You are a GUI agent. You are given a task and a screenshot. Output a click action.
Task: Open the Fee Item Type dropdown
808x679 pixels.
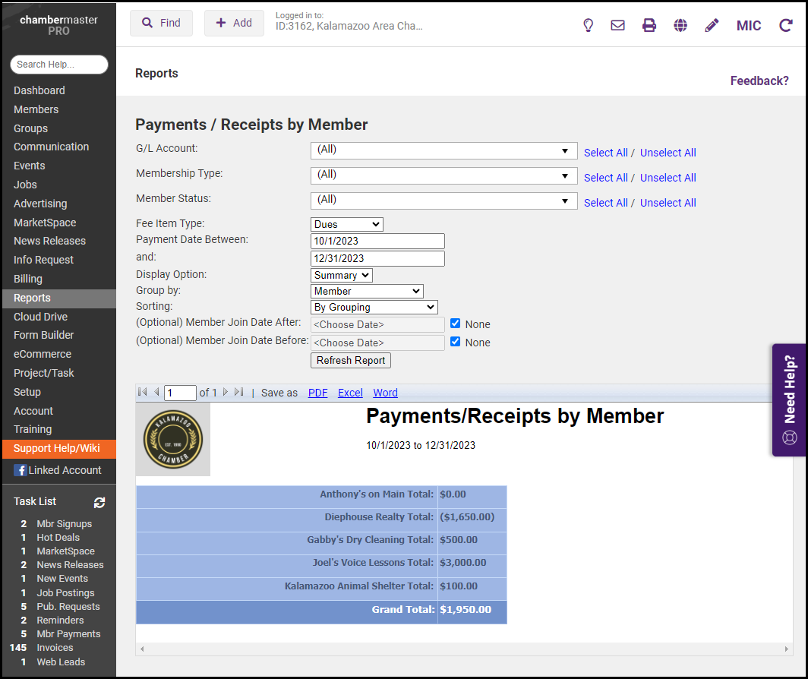click(347, 224)
